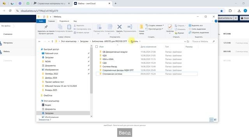Go back with Explorer's back arrow

(x=39, y=42)
